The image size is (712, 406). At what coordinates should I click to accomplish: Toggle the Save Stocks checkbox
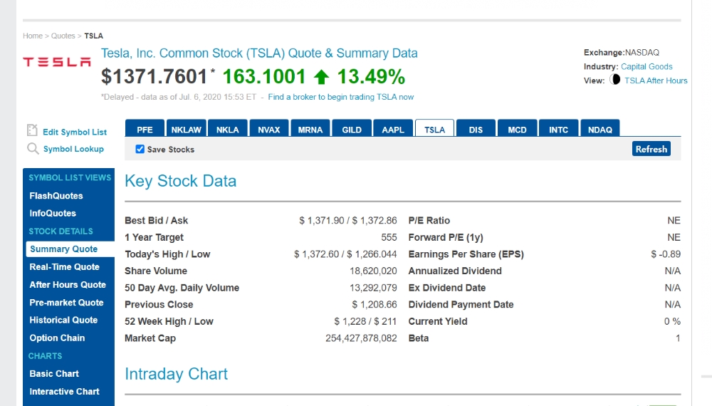pyautogui.click(x=140, y=149)
